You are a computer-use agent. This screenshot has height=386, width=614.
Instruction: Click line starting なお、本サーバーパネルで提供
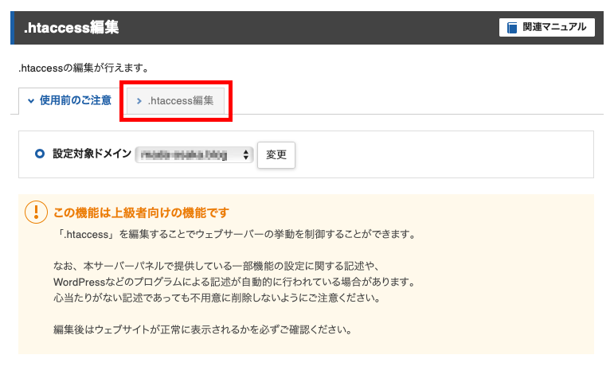(216, 266)
